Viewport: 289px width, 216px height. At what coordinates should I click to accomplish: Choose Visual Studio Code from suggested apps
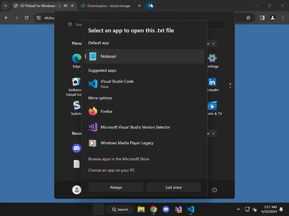(144, 84)
